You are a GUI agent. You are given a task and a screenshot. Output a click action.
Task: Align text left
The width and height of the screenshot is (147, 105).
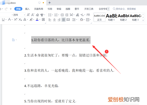pos(50,20)
